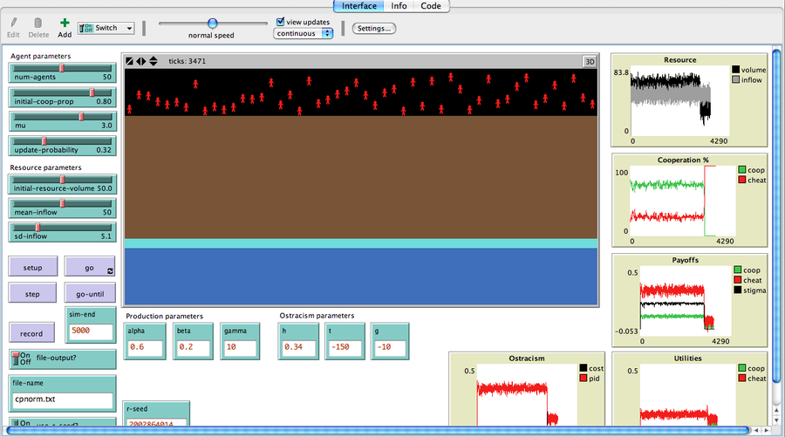The image size is (785, 437).
Task: Click the up-down arrows icon in view header
Action: click(154, 61)
